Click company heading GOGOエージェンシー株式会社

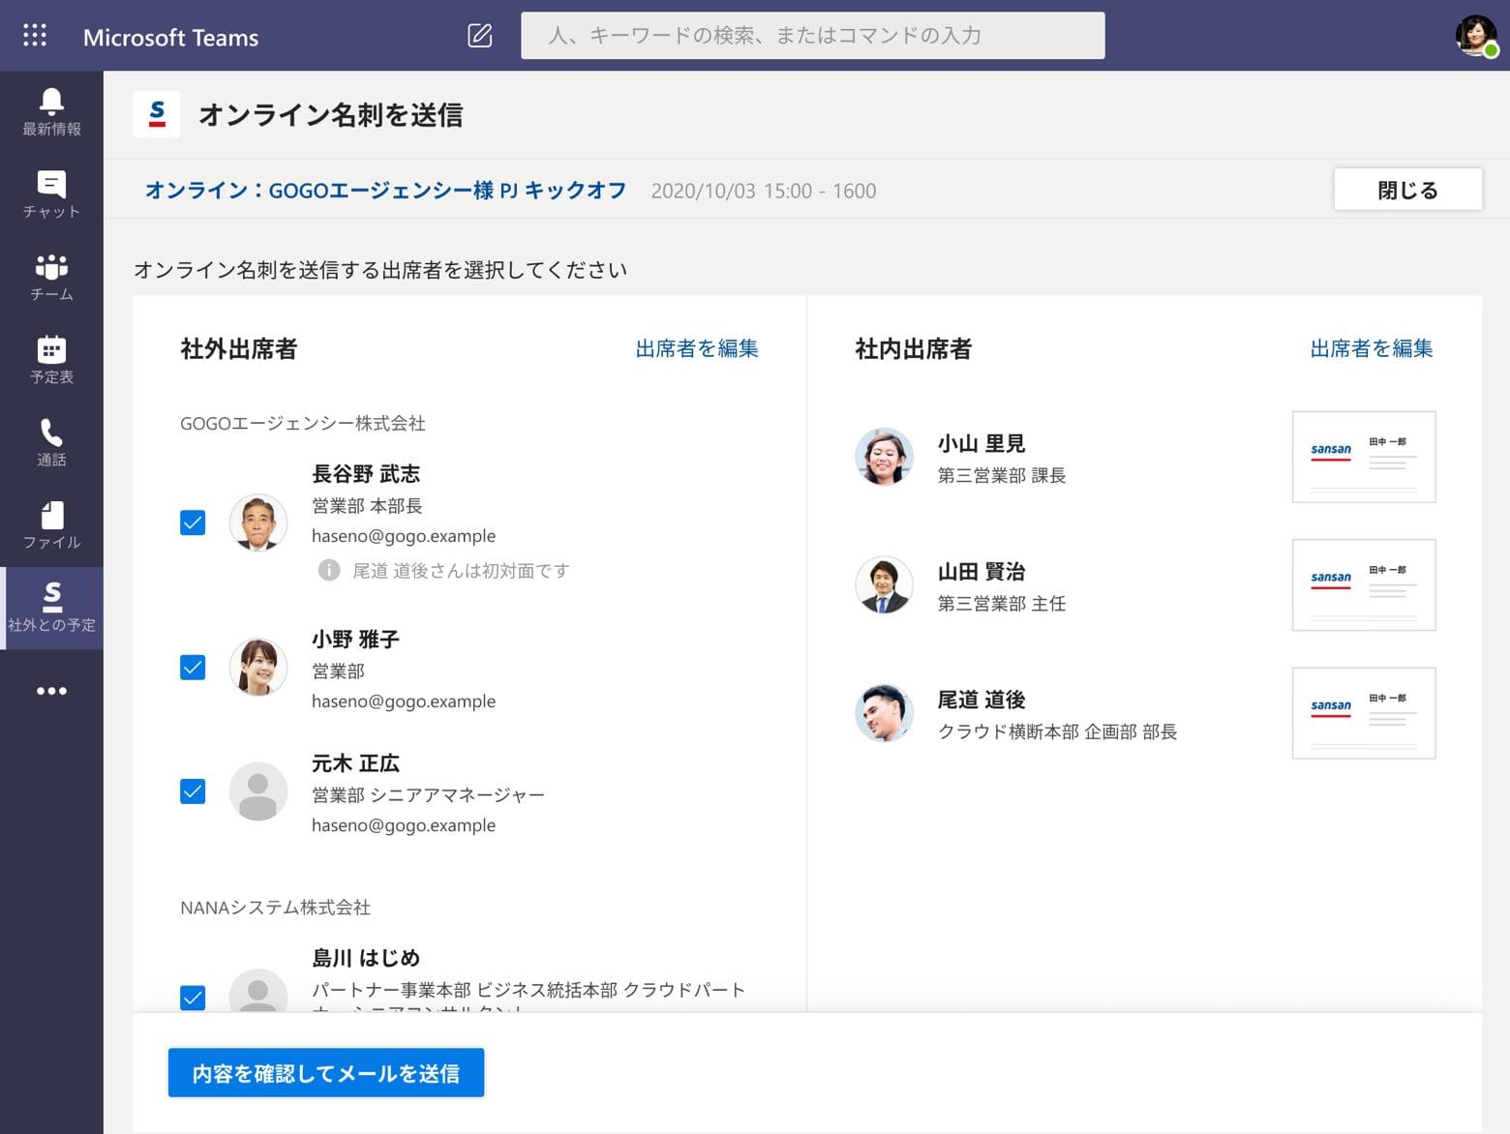(x=303, y=423)
